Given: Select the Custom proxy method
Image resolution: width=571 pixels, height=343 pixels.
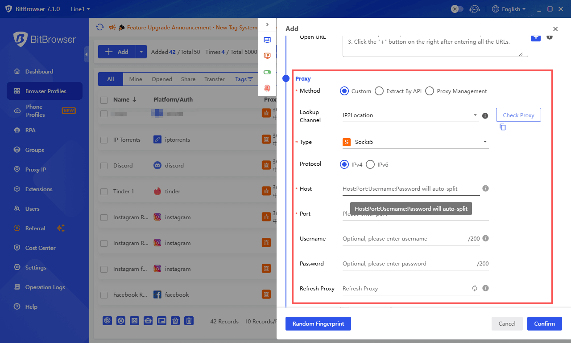Looking at the screenshot, I should tap(344, 91).
